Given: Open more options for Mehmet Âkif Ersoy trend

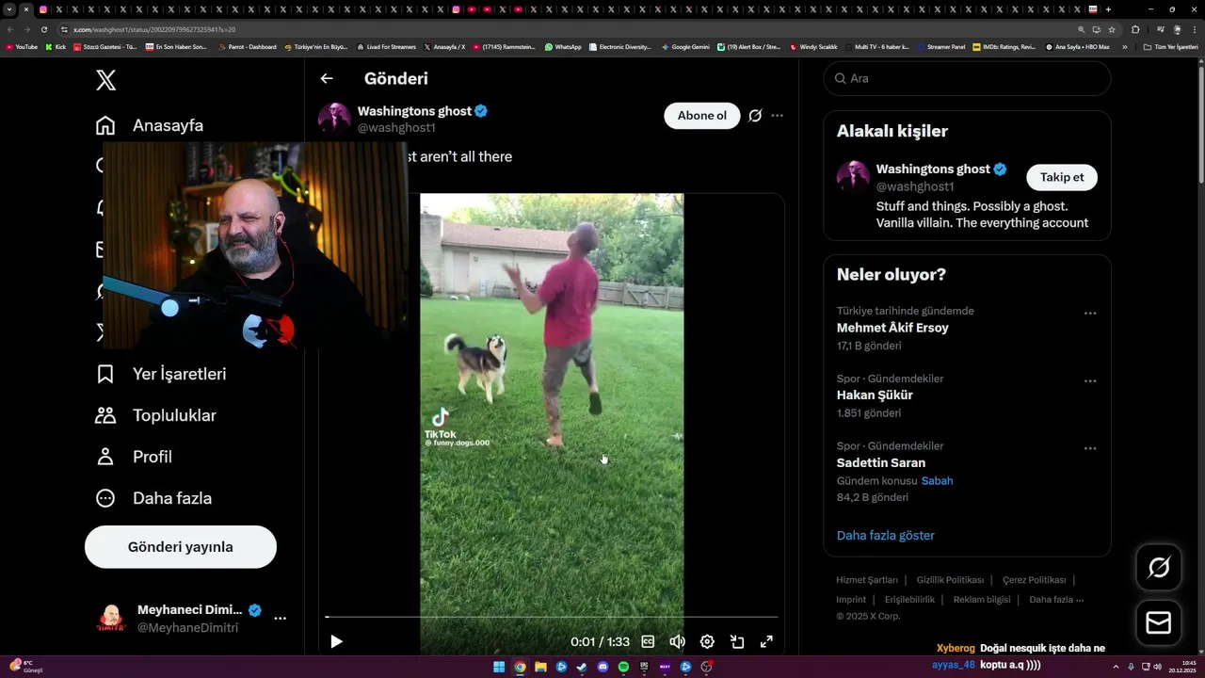Looking at the screenshot, I should point(1090,314).
